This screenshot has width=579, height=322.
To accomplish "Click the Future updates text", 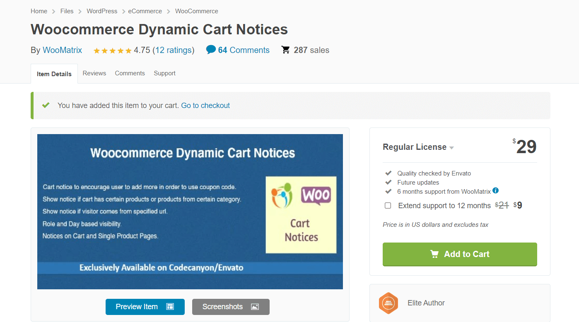I will (418, 183).
